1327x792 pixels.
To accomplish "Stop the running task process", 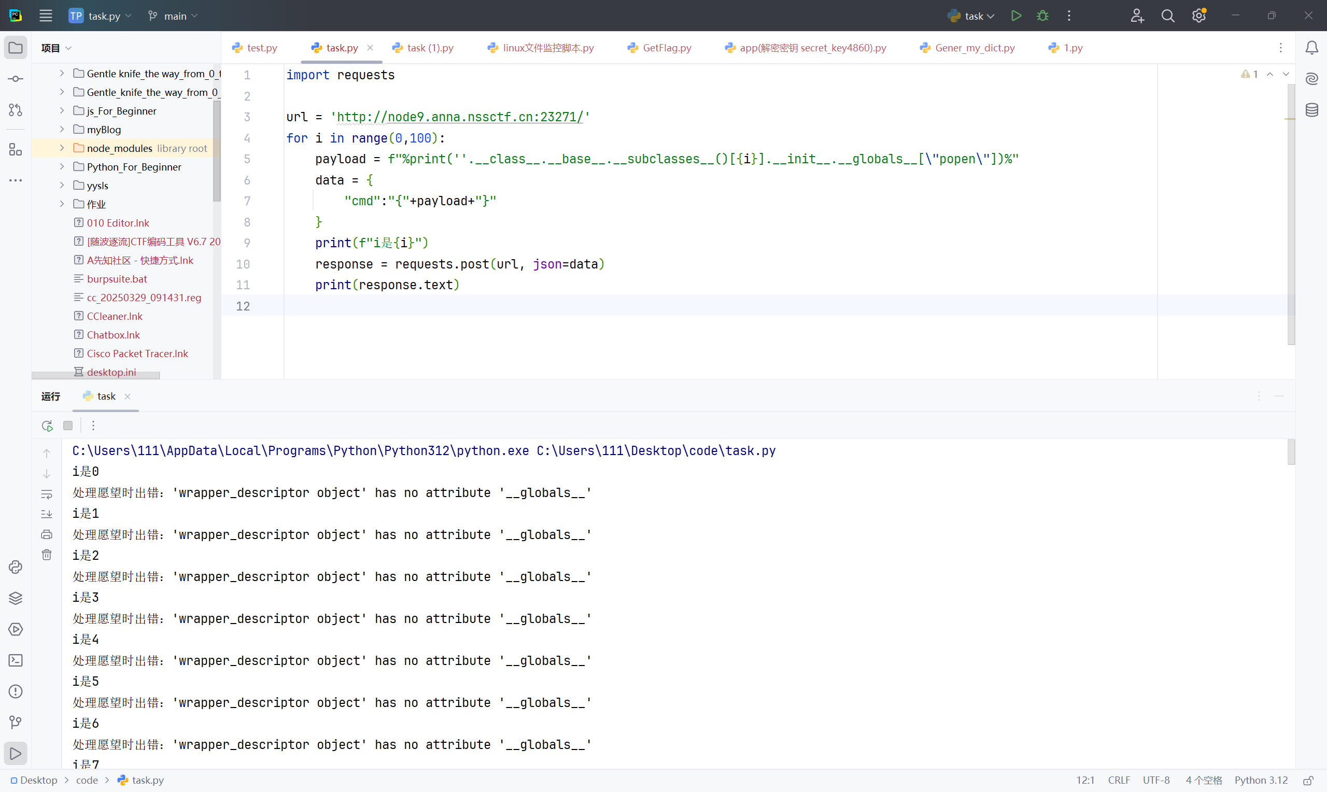I will pos(68,426).
